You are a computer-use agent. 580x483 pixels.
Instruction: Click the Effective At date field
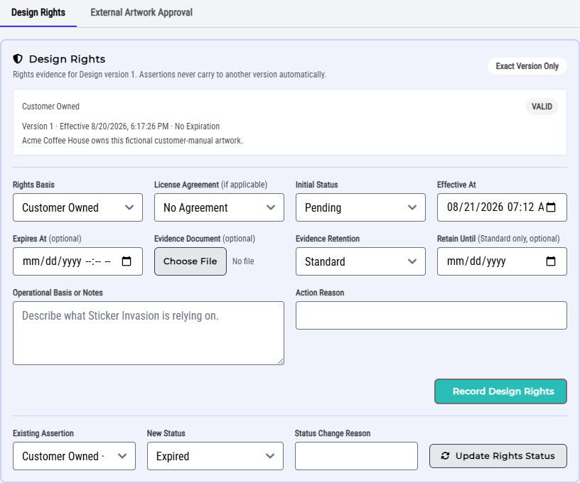(x=502, y=207)
